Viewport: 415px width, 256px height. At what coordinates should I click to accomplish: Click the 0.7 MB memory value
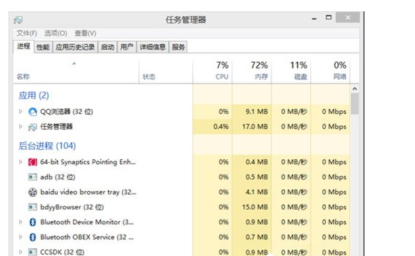(257, 237)
